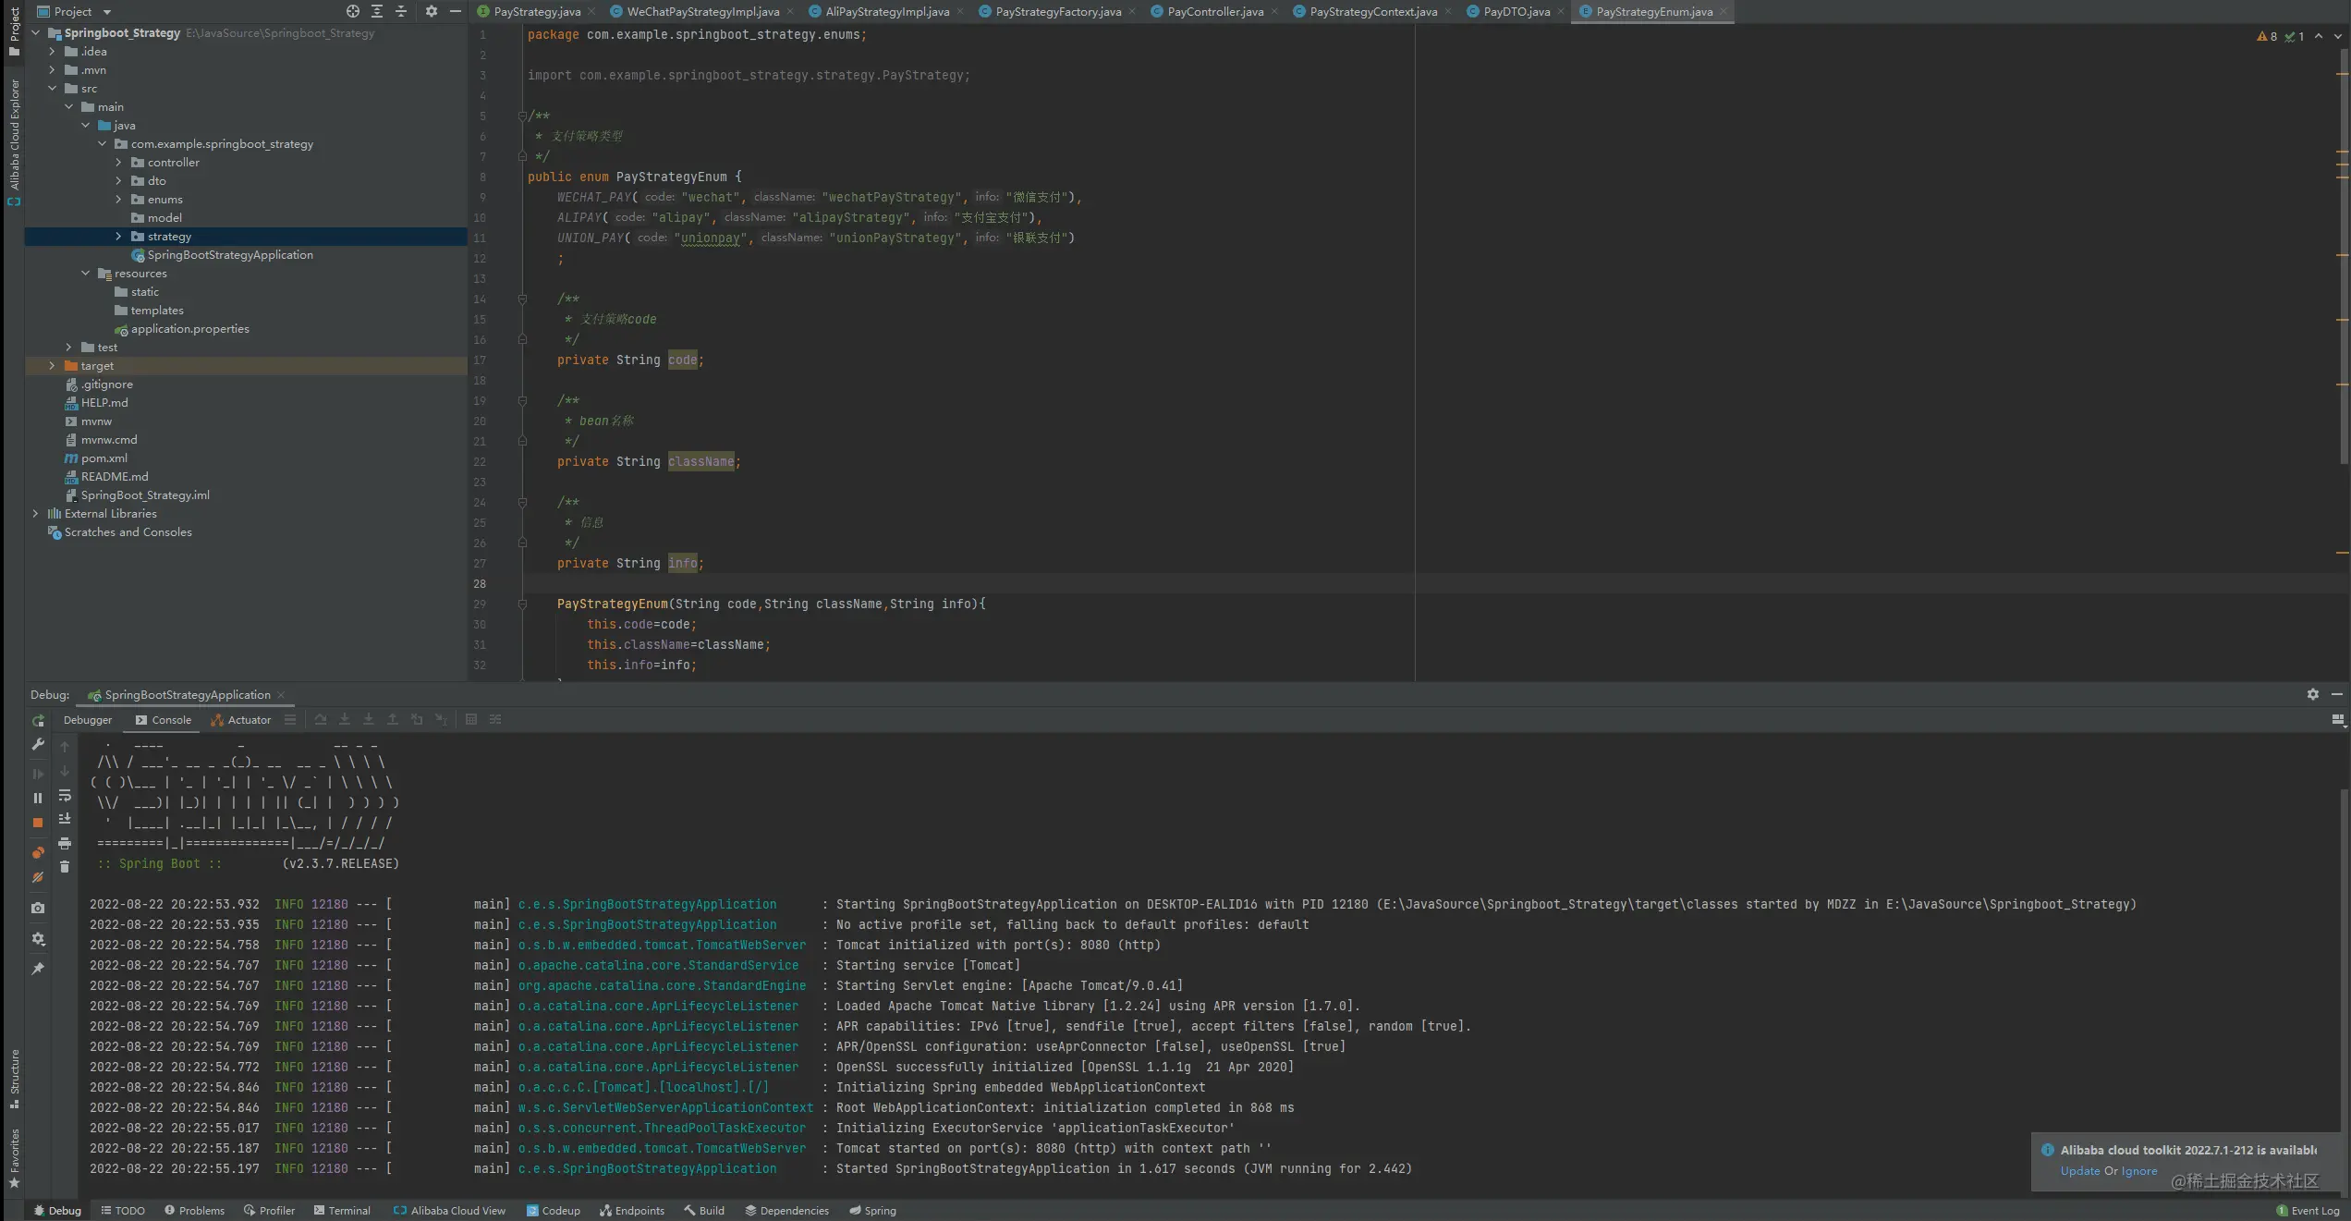Select opened file with the crosshair locate icon

[x=353, y=11]
